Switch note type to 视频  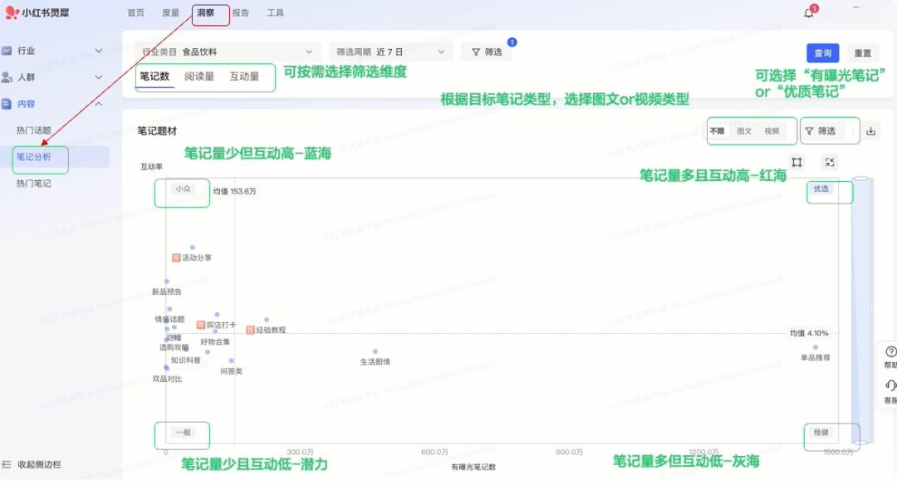pos(772,131)
